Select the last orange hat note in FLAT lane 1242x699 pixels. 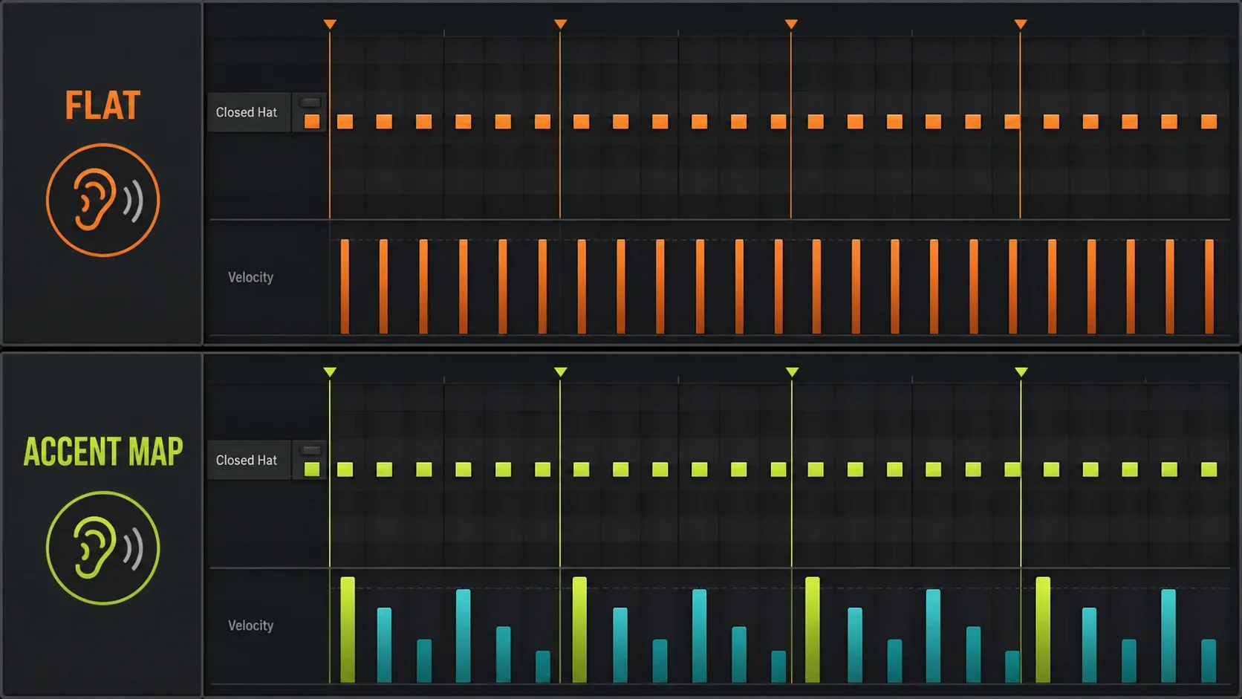pyautogui.click(x=1209, y=121)
